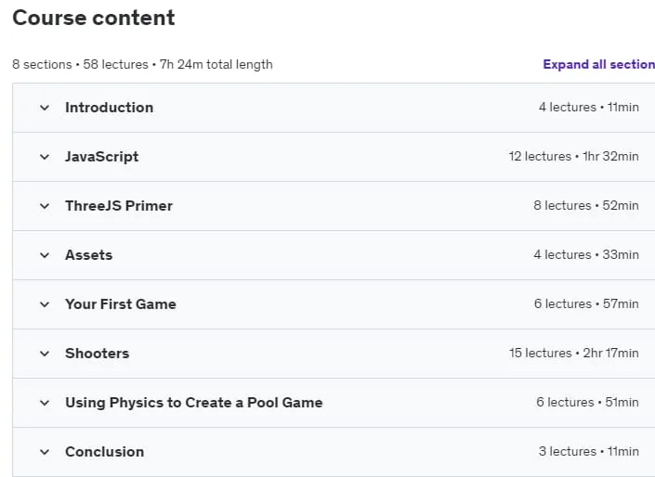The width and height of the screenshot is (655, 477).
Task: Click the Conclusion section title
Action: [x=104, y=452]
